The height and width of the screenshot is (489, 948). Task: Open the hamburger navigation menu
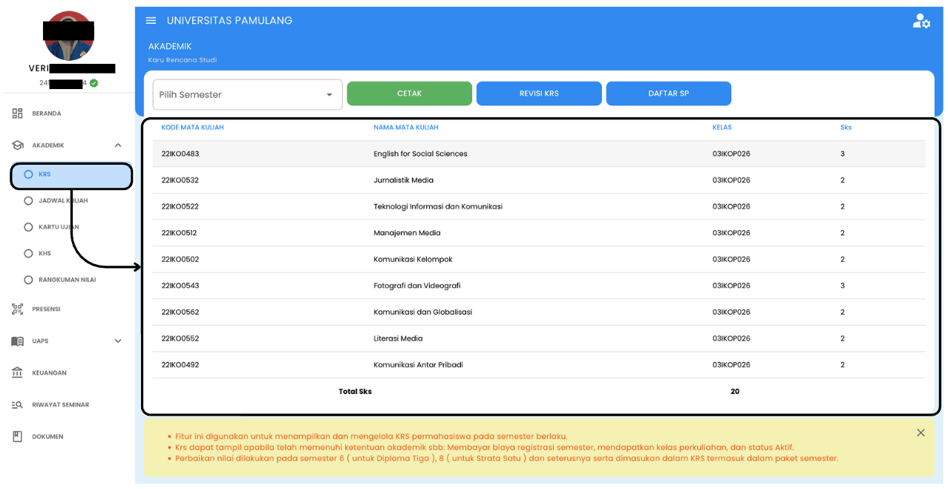point(151,20)
